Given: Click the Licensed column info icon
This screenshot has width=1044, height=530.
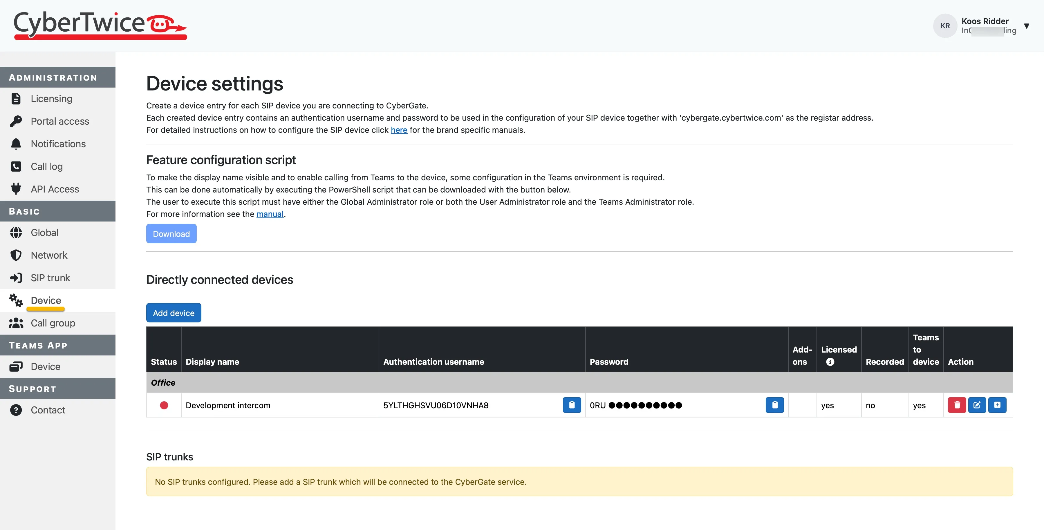Looking at the screenshot, I should (830, 362).
